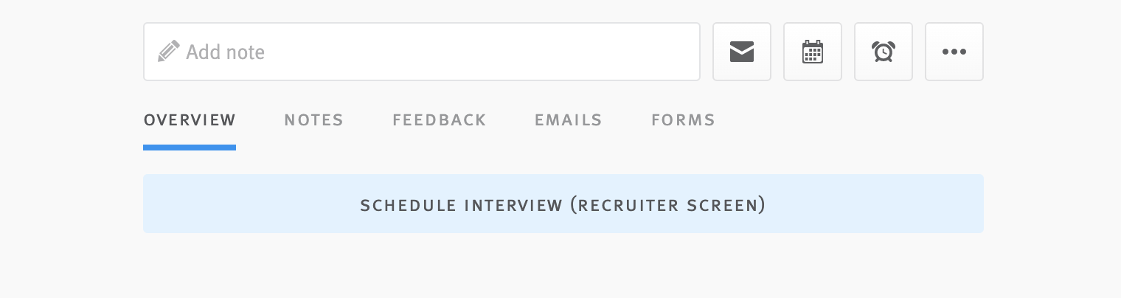Switch to the Notes tab
The height and width of the screenshot is (298, 1121).
tap(313, 120)
